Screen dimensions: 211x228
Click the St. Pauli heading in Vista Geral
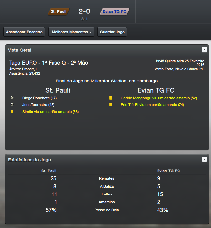pyautogui.click(x=57, y=90)
